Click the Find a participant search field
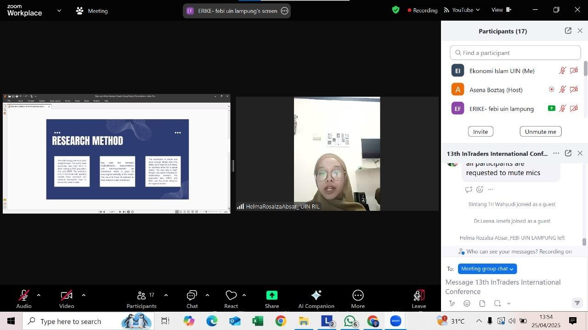 tap(515, 53)
